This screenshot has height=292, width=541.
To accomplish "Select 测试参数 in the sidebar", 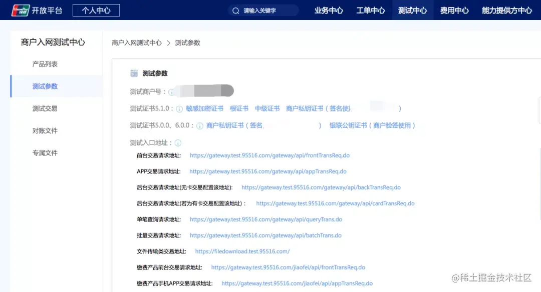I will (57, 86).
